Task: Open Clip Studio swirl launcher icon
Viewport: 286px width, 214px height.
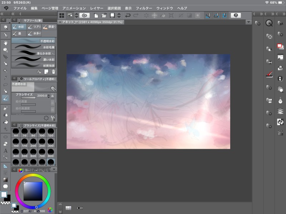Action: coord(84,15)
